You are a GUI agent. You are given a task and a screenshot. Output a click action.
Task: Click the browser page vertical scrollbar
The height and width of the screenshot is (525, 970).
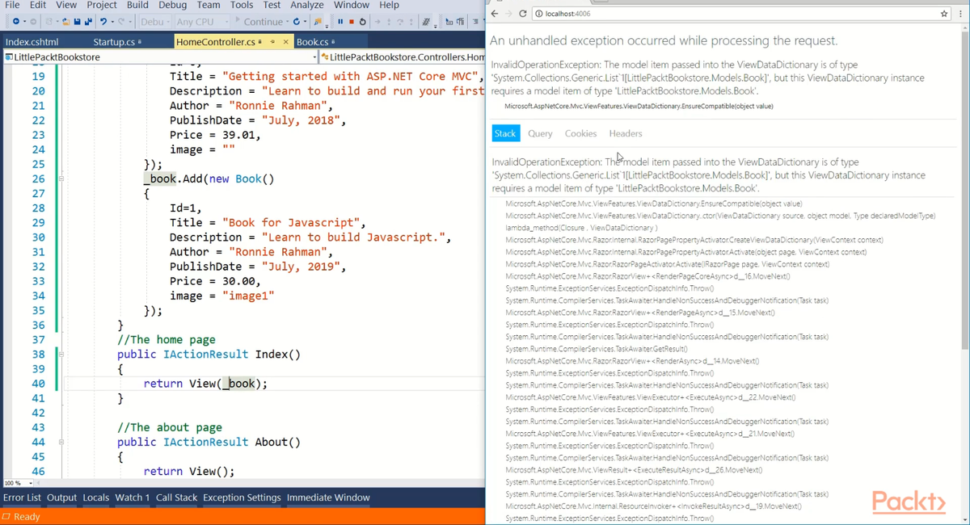pyautogui.click(x=964, y=190)
